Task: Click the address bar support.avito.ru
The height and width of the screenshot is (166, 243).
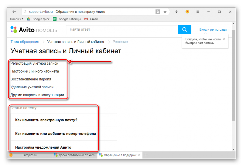Action: point(41,12)
